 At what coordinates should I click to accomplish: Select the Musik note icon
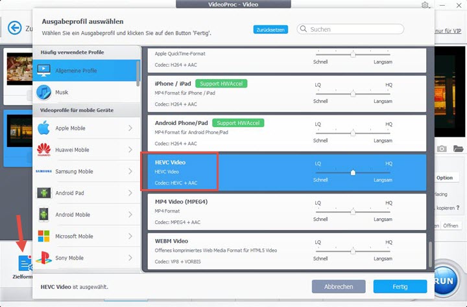[44, 92]
